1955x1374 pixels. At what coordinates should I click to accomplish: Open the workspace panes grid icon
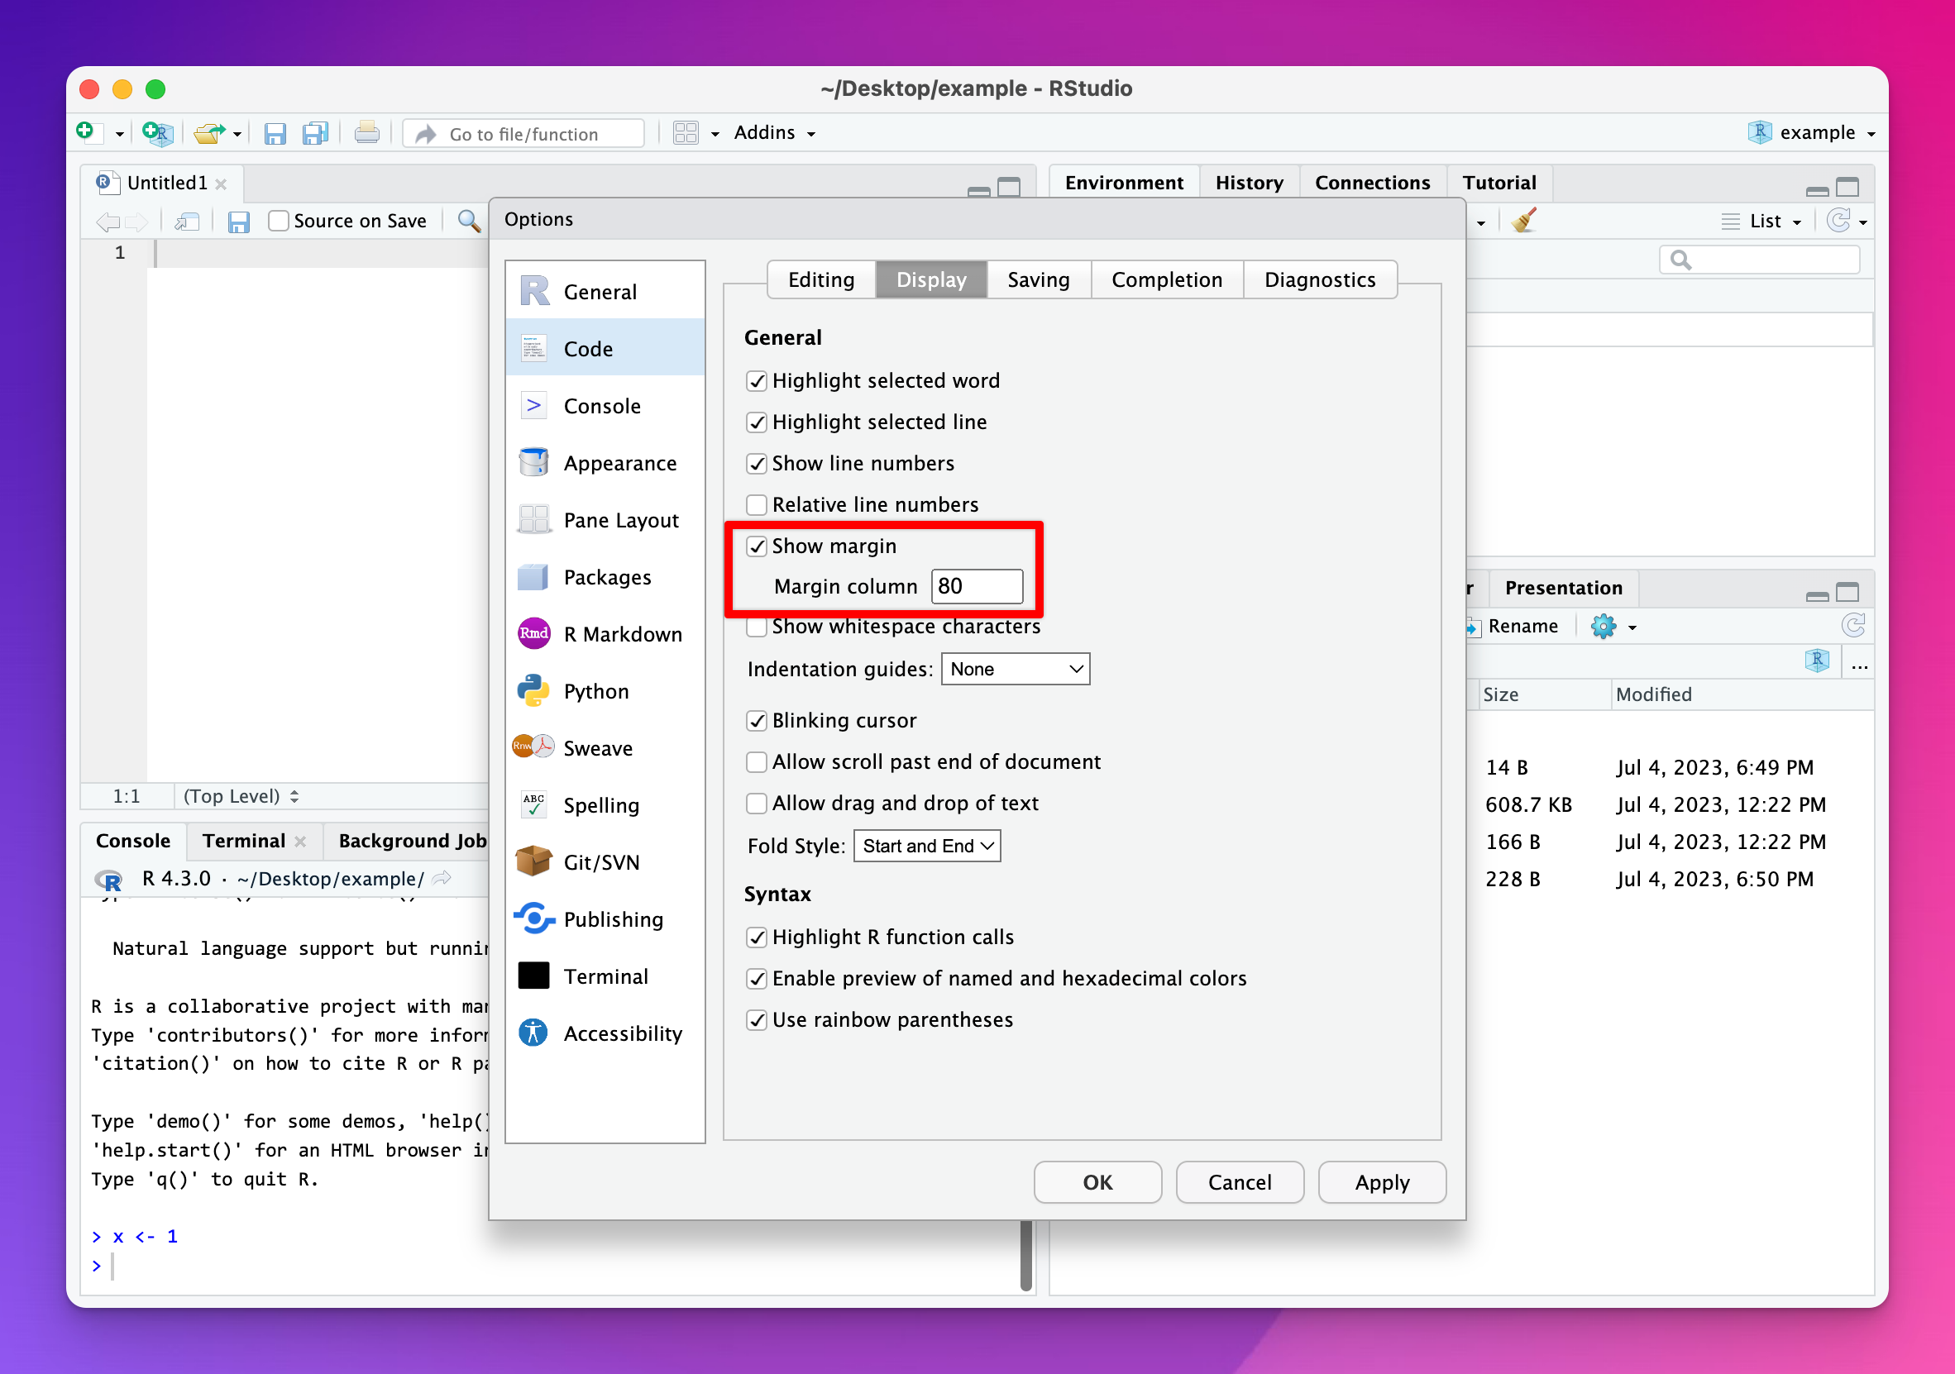686,133
